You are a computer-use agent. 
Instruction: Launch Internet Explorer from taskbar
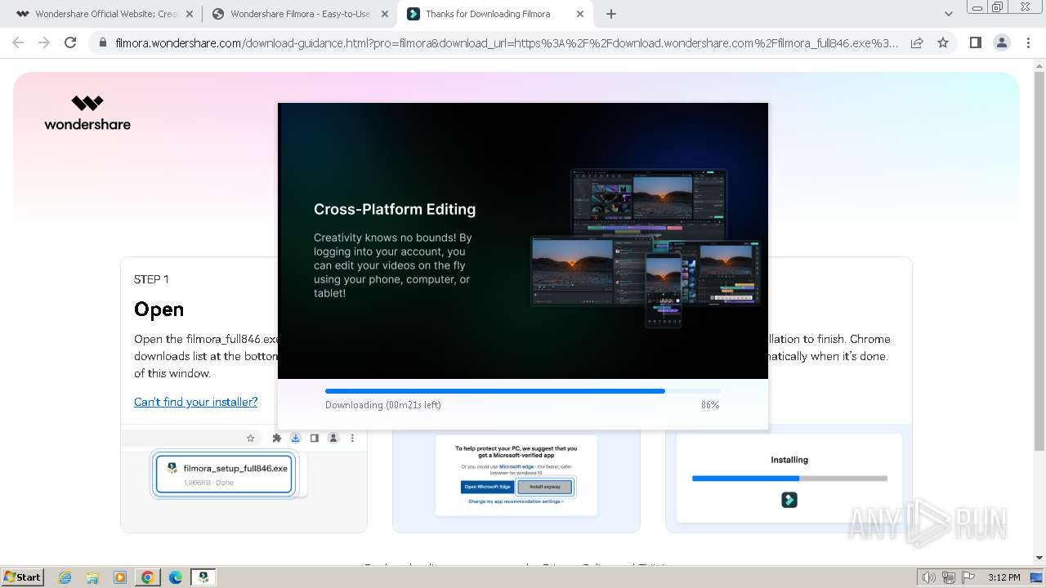65,577
